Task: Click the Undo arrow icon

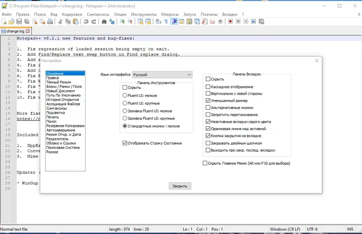Action: tap(86, 21)
